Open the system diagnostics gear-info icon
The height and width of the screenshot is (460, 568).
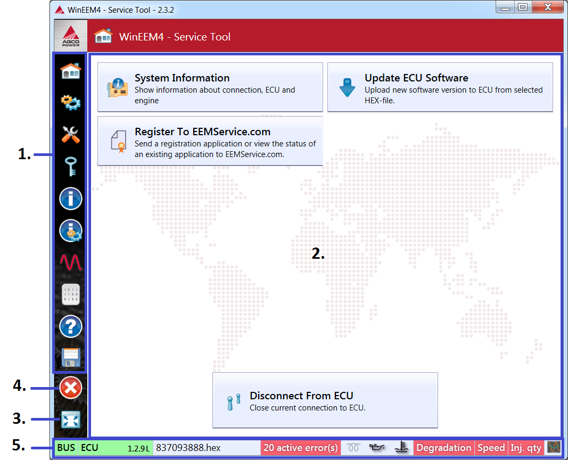pos(70,231)
